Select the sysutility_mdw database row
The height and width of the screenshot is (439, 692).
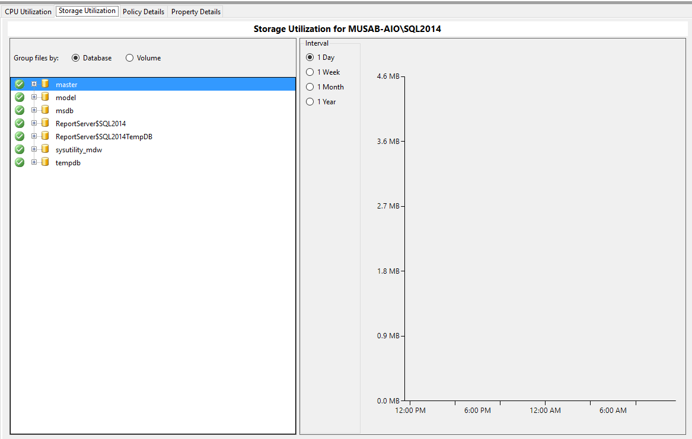(153, 149)
